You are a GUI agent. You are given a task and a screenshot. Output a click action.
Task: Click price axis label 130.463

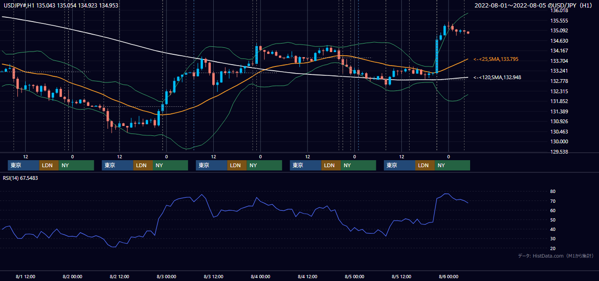(560, 132)
